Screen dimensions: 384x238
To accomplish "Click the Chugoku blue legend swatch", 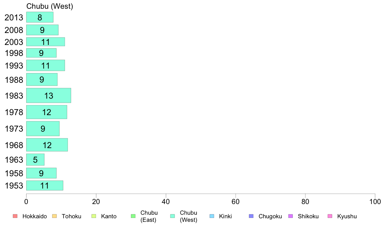I will [x=251, y=216].
